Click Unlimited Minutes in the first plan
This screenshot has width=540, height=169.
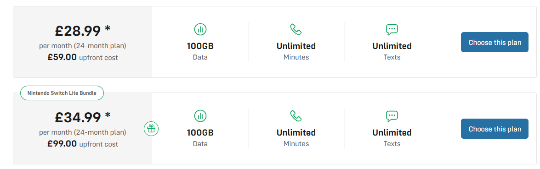(296, 51)
